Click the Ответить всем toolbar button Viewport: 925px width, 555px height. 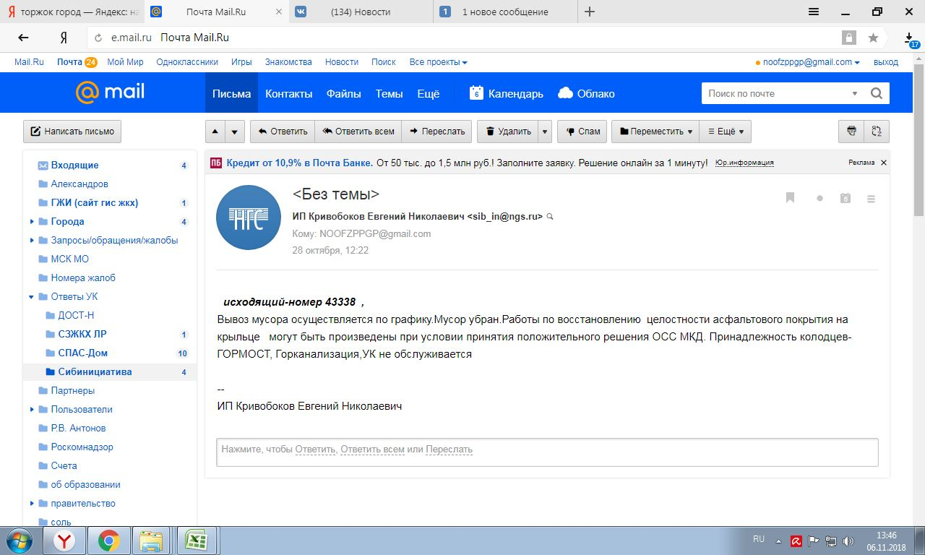pos(358,132)
